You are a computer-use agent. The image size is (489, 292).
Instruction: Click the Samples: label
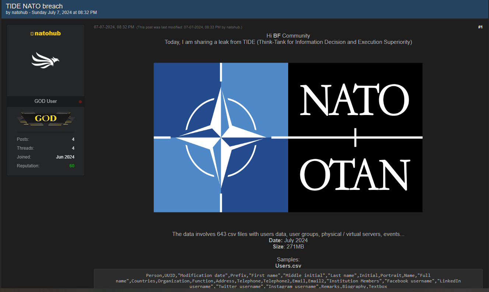[x=288, y=260]
